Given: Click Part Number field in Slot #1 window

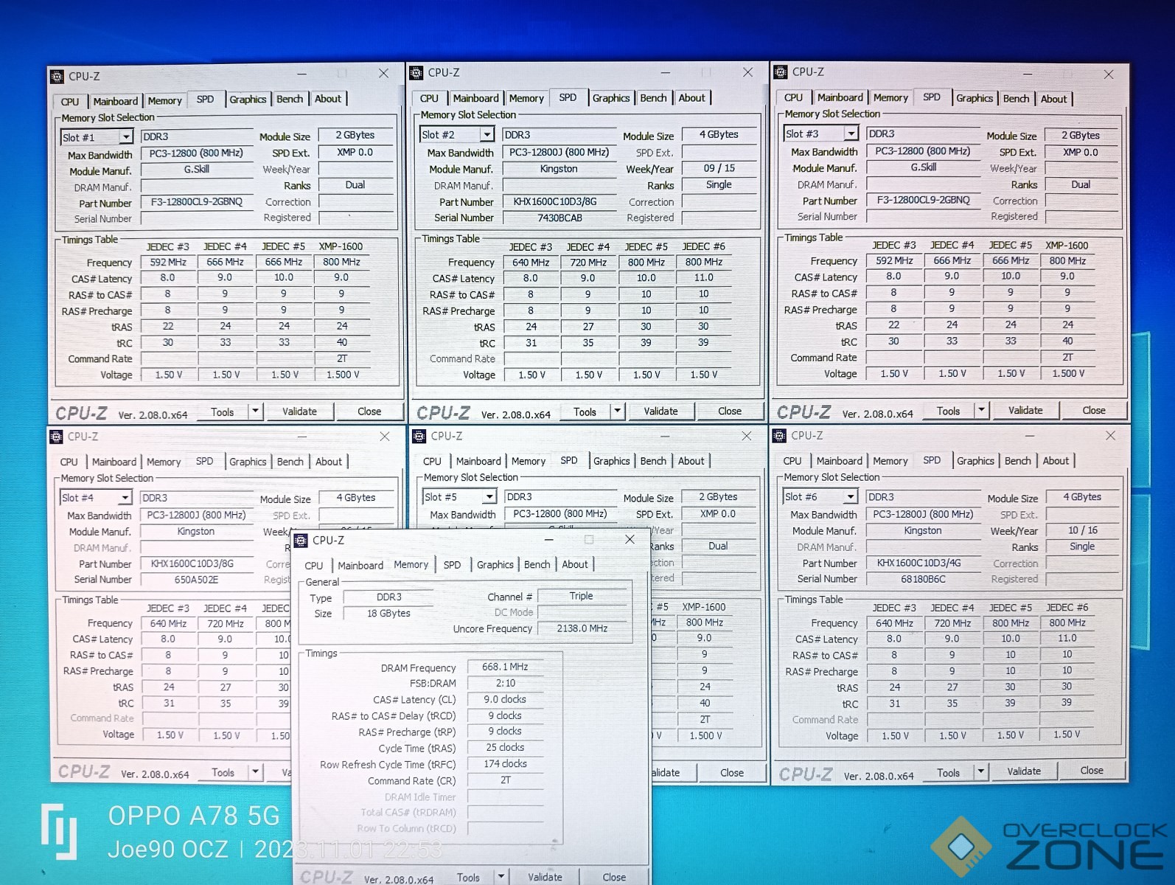Looking at the screenshot, I should coord(197,202).
